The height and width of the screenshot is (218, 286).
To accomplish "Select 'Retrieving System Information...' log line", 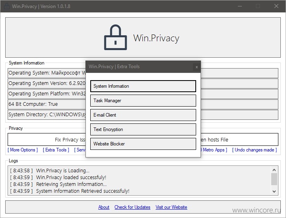I will coord(58,184).
